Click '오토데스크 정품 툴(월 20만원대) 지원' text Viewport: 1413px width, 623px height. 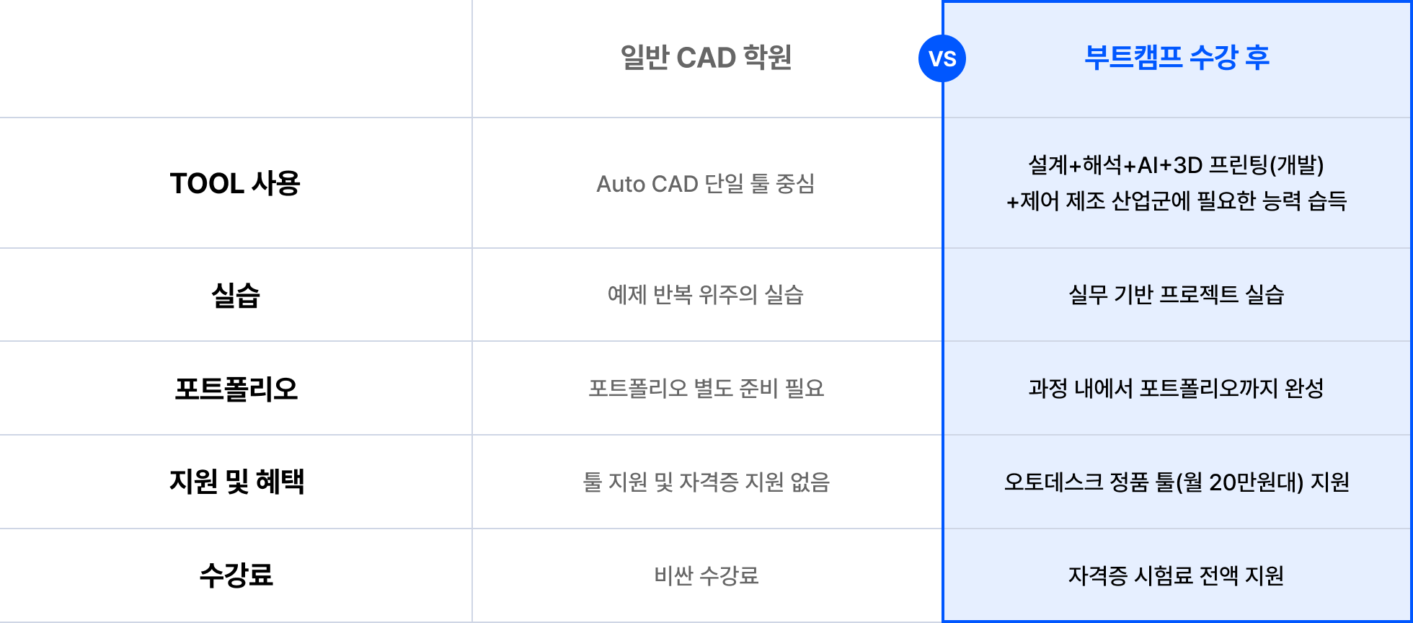point(1176,482)
